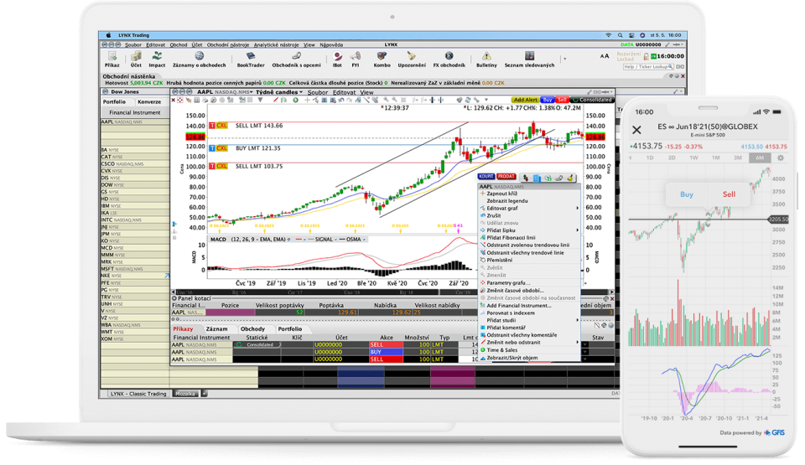The image size is (805, 465).
Task: Tap Sell on the phone chart
Action: pyautogui.click(x=729, y=194)
